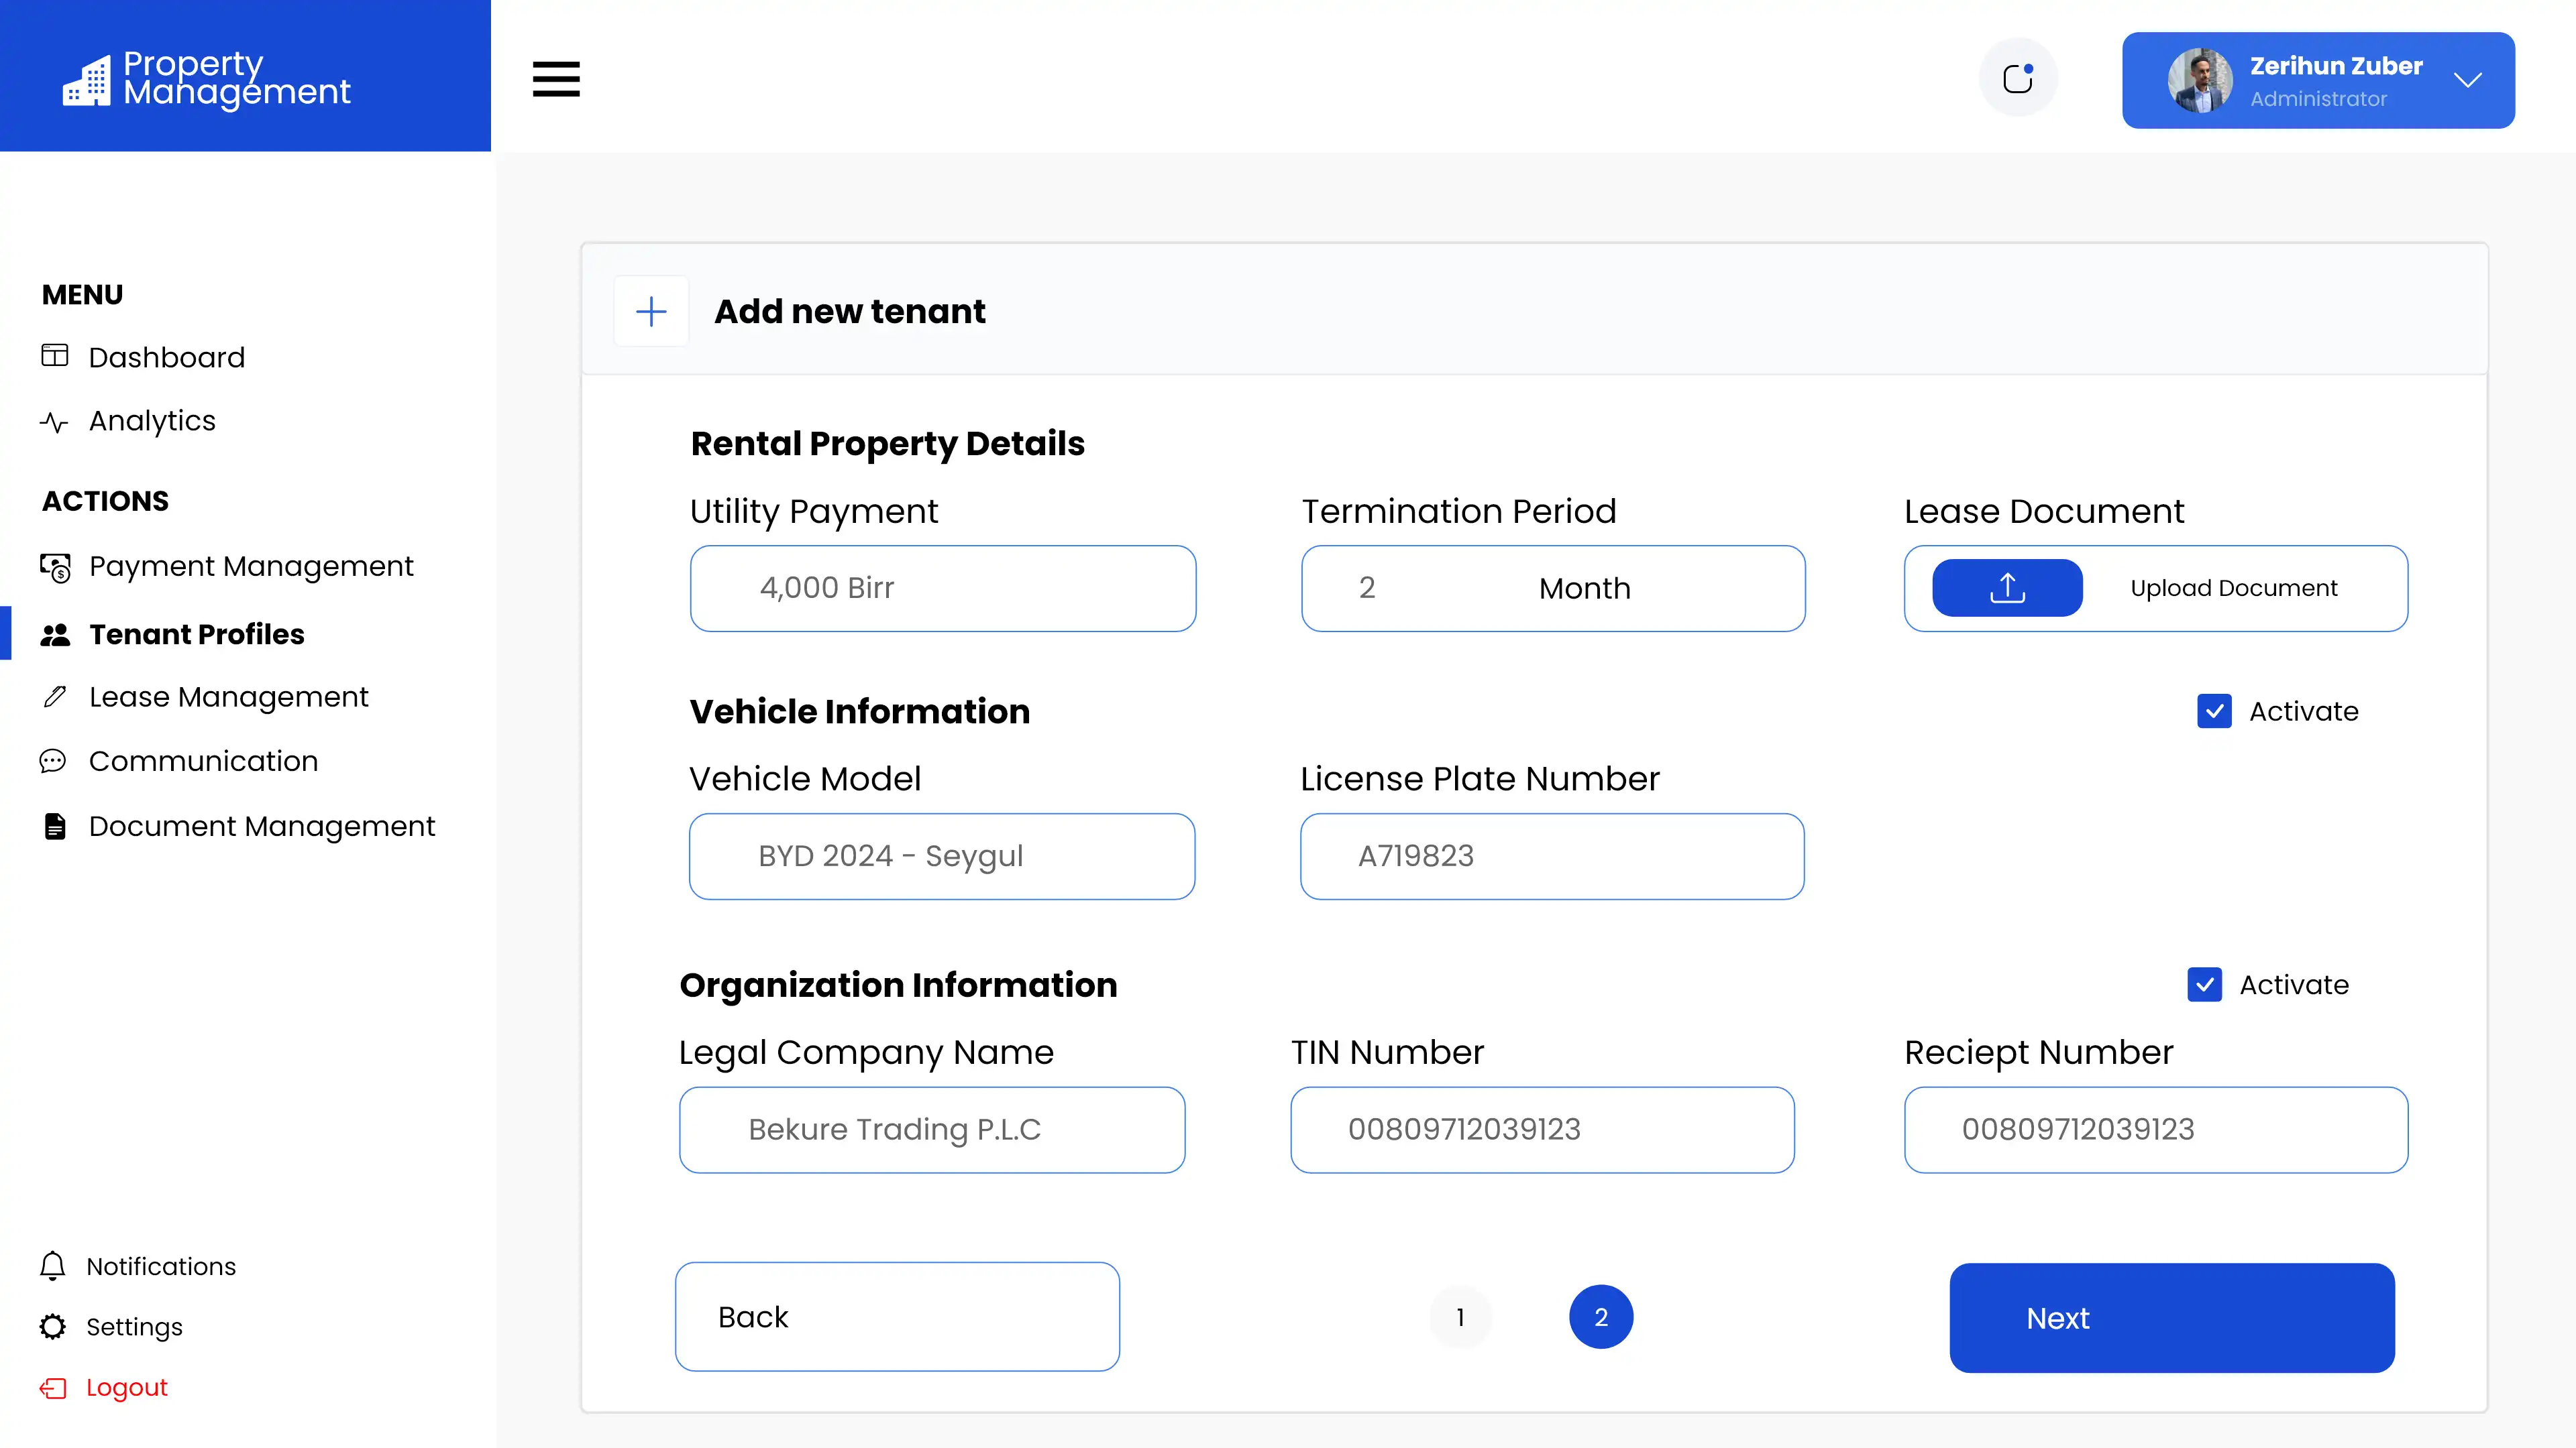Click the Payment Management icon in sidebar

pyautogui.click(x=55, y=566)
